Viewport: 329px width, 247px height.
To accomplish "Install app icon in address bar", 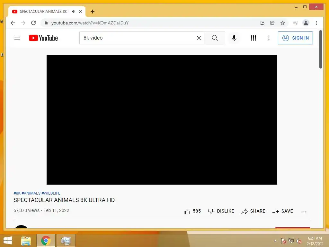I will coord(262,23).
